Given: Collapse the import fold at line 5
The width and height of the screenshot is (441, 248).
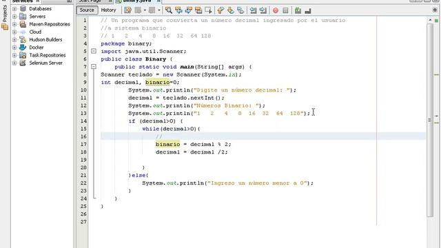Looking at the screenshot, I should click(x=94, y=51).
